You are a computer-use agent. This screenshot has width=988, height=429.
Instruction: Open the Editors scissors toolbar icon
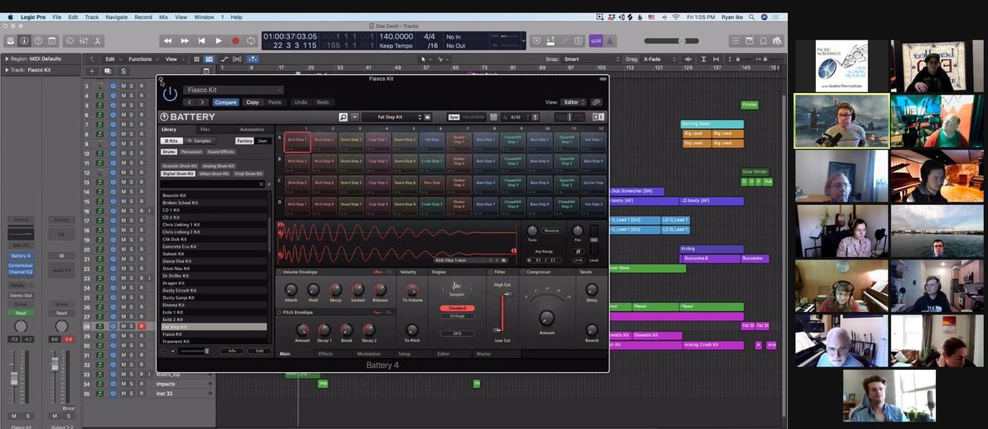[x=98, y=40]
